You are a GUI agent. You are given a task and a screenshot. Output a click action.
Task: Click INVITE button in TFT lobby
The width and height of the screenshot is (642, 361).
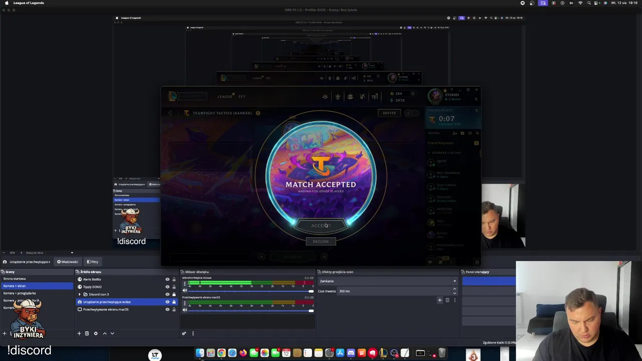(389, 113)
